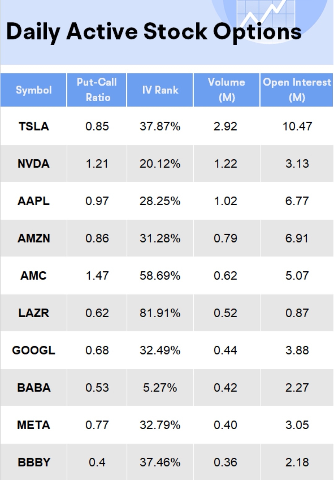334x480 pixels.
Task: Select the BBBY ticker symbol
Action: [34, 462]
